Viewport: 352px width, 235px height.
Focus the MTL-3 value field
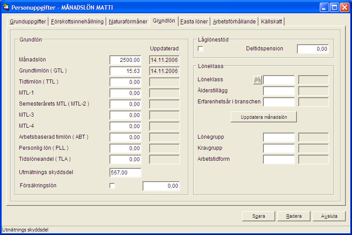point(125,115)
